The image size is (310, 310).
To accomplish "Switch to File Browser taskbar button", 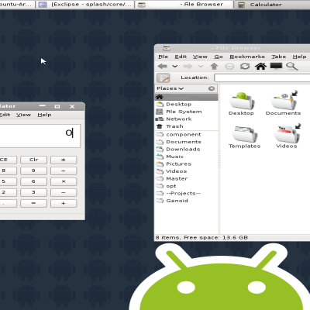I will click(184, 5).
